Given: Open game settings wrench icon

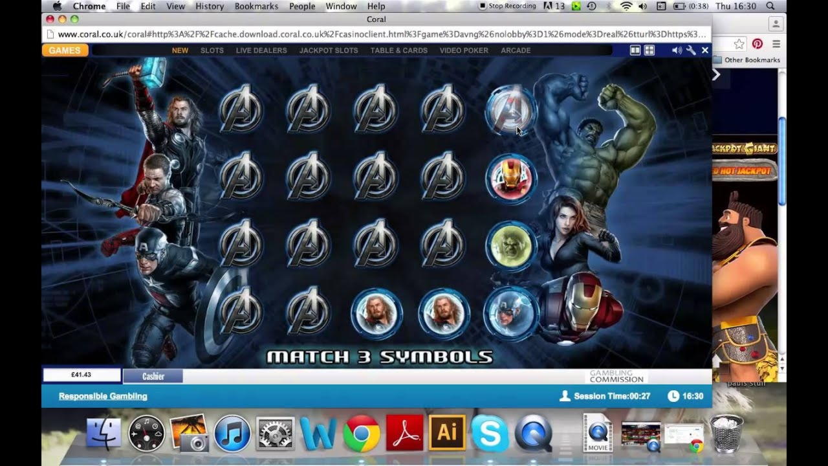Looking at the screenshot, I should point(691,50).
